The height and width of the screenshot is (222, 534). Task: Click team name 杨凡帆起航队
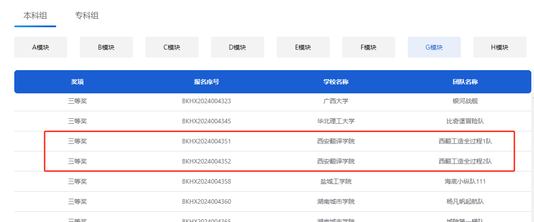[465, 201]
